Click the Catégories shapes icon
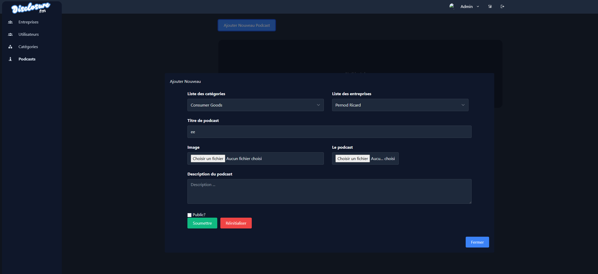Image resolution: width=598 pixels, height=274 pixels. coord(10,47)
